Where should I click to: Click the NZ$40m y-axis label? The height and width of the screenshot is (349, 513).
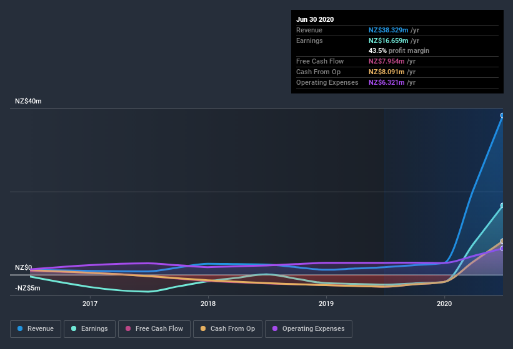tap(28, 101)
